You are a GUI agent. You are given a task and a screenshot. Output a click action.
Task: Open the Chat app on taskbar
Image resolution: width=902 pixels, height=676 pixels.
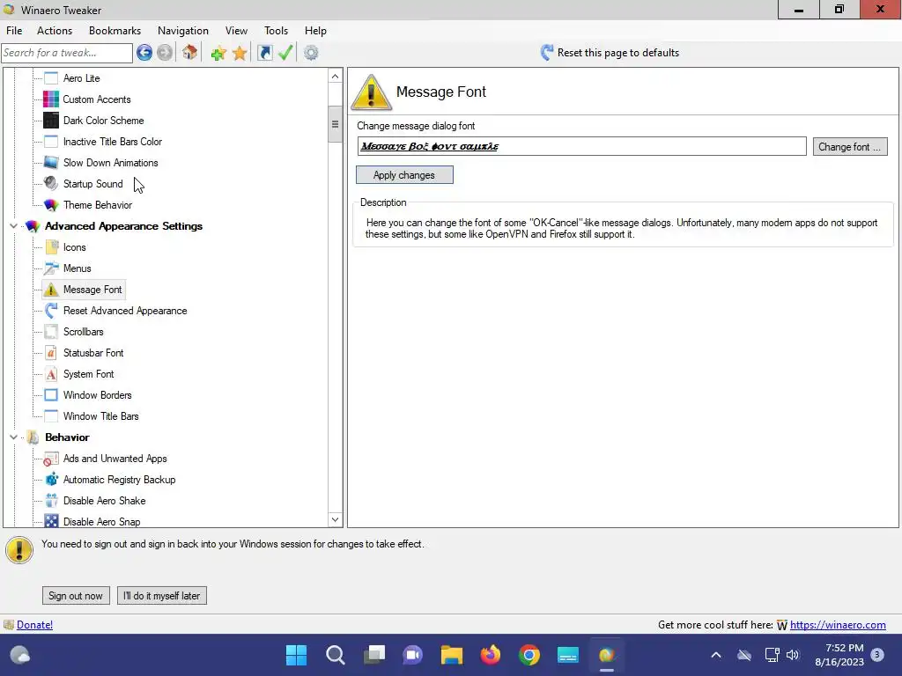[412, 655]
